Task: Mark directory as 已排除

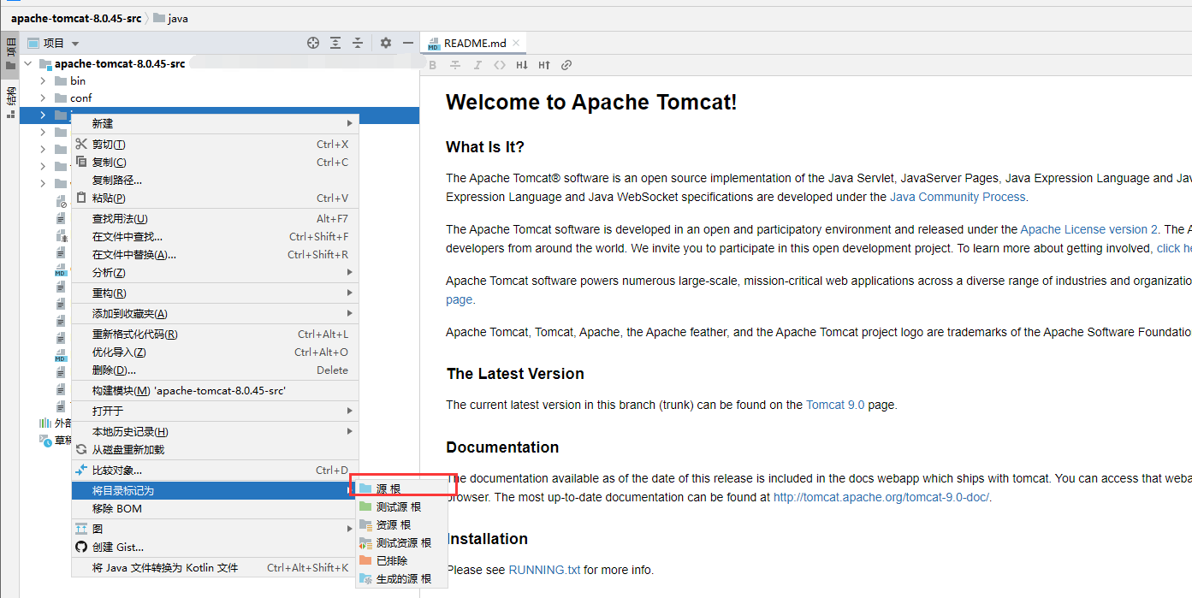Action: [400, 560]
